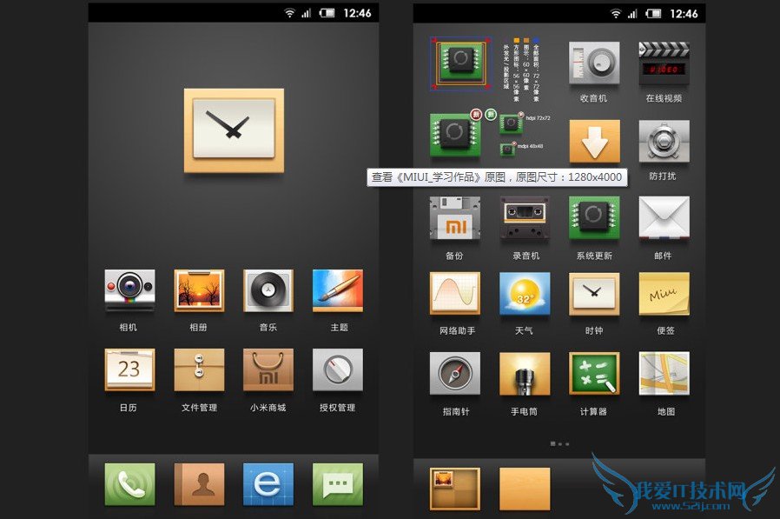Open 文件管理 file manager
Screen dimensions: 780x519
(x=199, y=369)
